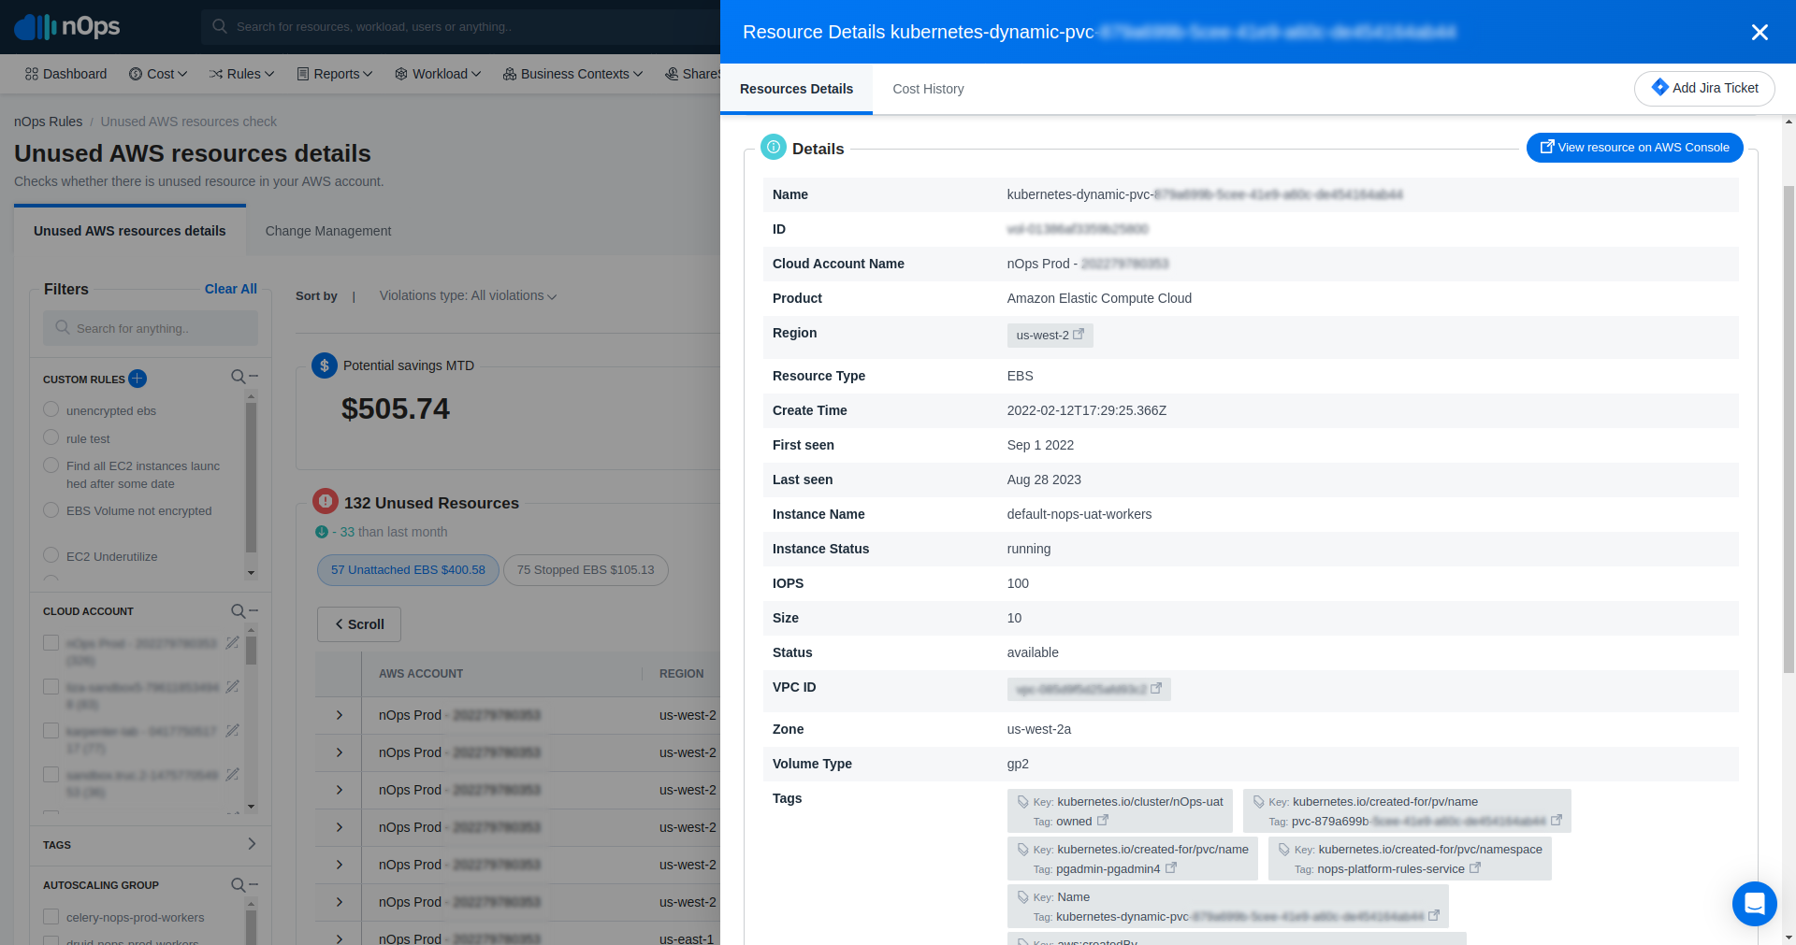Click the edit pencil icon for first cloud account
The width and height of the screenshot is (1796, 945).
(233, 643)
